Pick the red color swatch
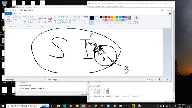Screen dimensions: 192x108 click(109, 17)
